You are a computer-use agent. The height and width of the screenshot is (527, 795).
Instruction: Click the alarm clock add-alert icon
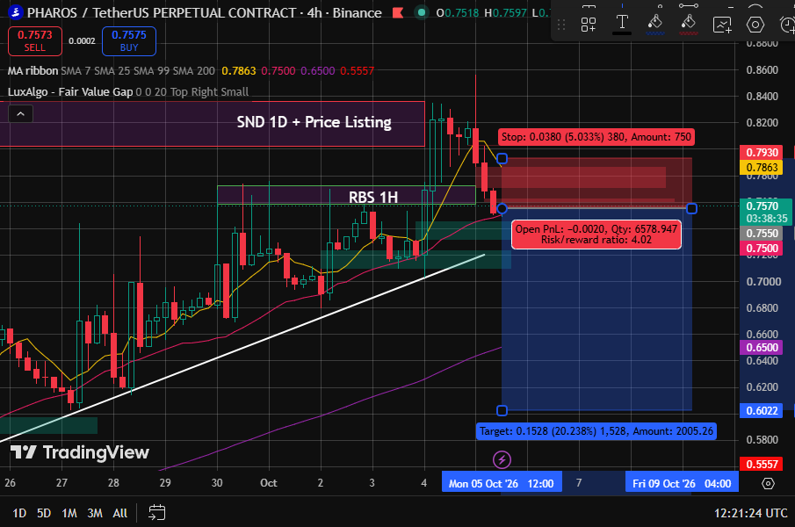[787, 24]
